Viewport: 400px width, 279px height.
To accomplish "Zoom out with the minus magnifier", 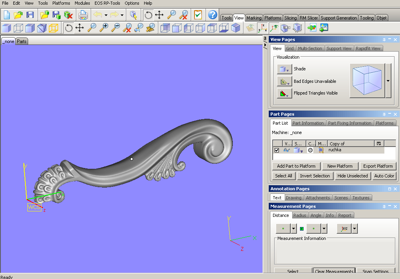I will tap(116, 28).
